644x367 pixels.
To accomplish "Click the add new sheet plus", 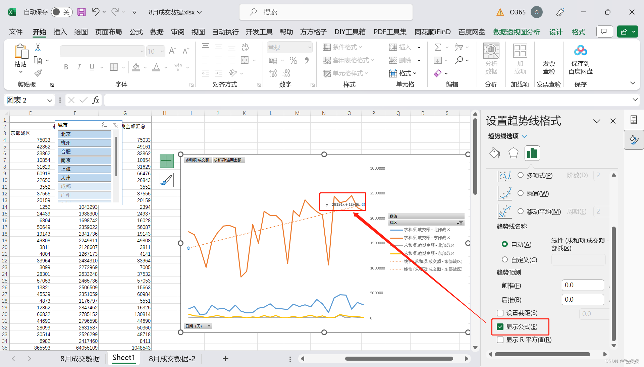I will pyautogui.click(x=225, y=359).
